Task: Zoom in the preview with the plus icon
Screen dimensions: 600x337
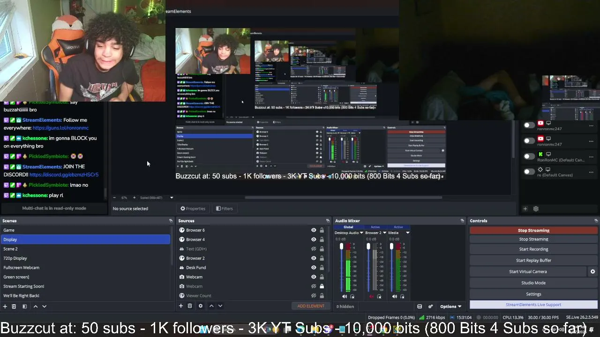Action: point(134,198)
